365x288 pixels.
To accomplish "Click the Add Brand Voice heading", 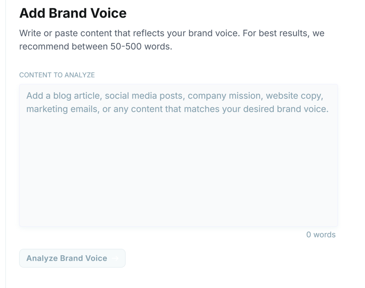I will [73, 13].
